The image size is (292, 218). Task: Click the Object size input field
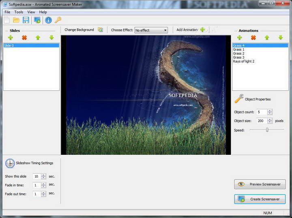coord(262,121)
